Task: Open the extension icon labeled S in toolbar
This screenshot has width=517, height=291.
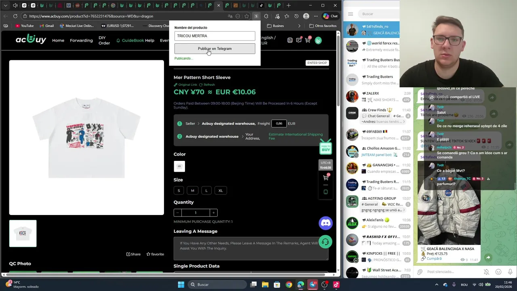Action: [256, 16]
